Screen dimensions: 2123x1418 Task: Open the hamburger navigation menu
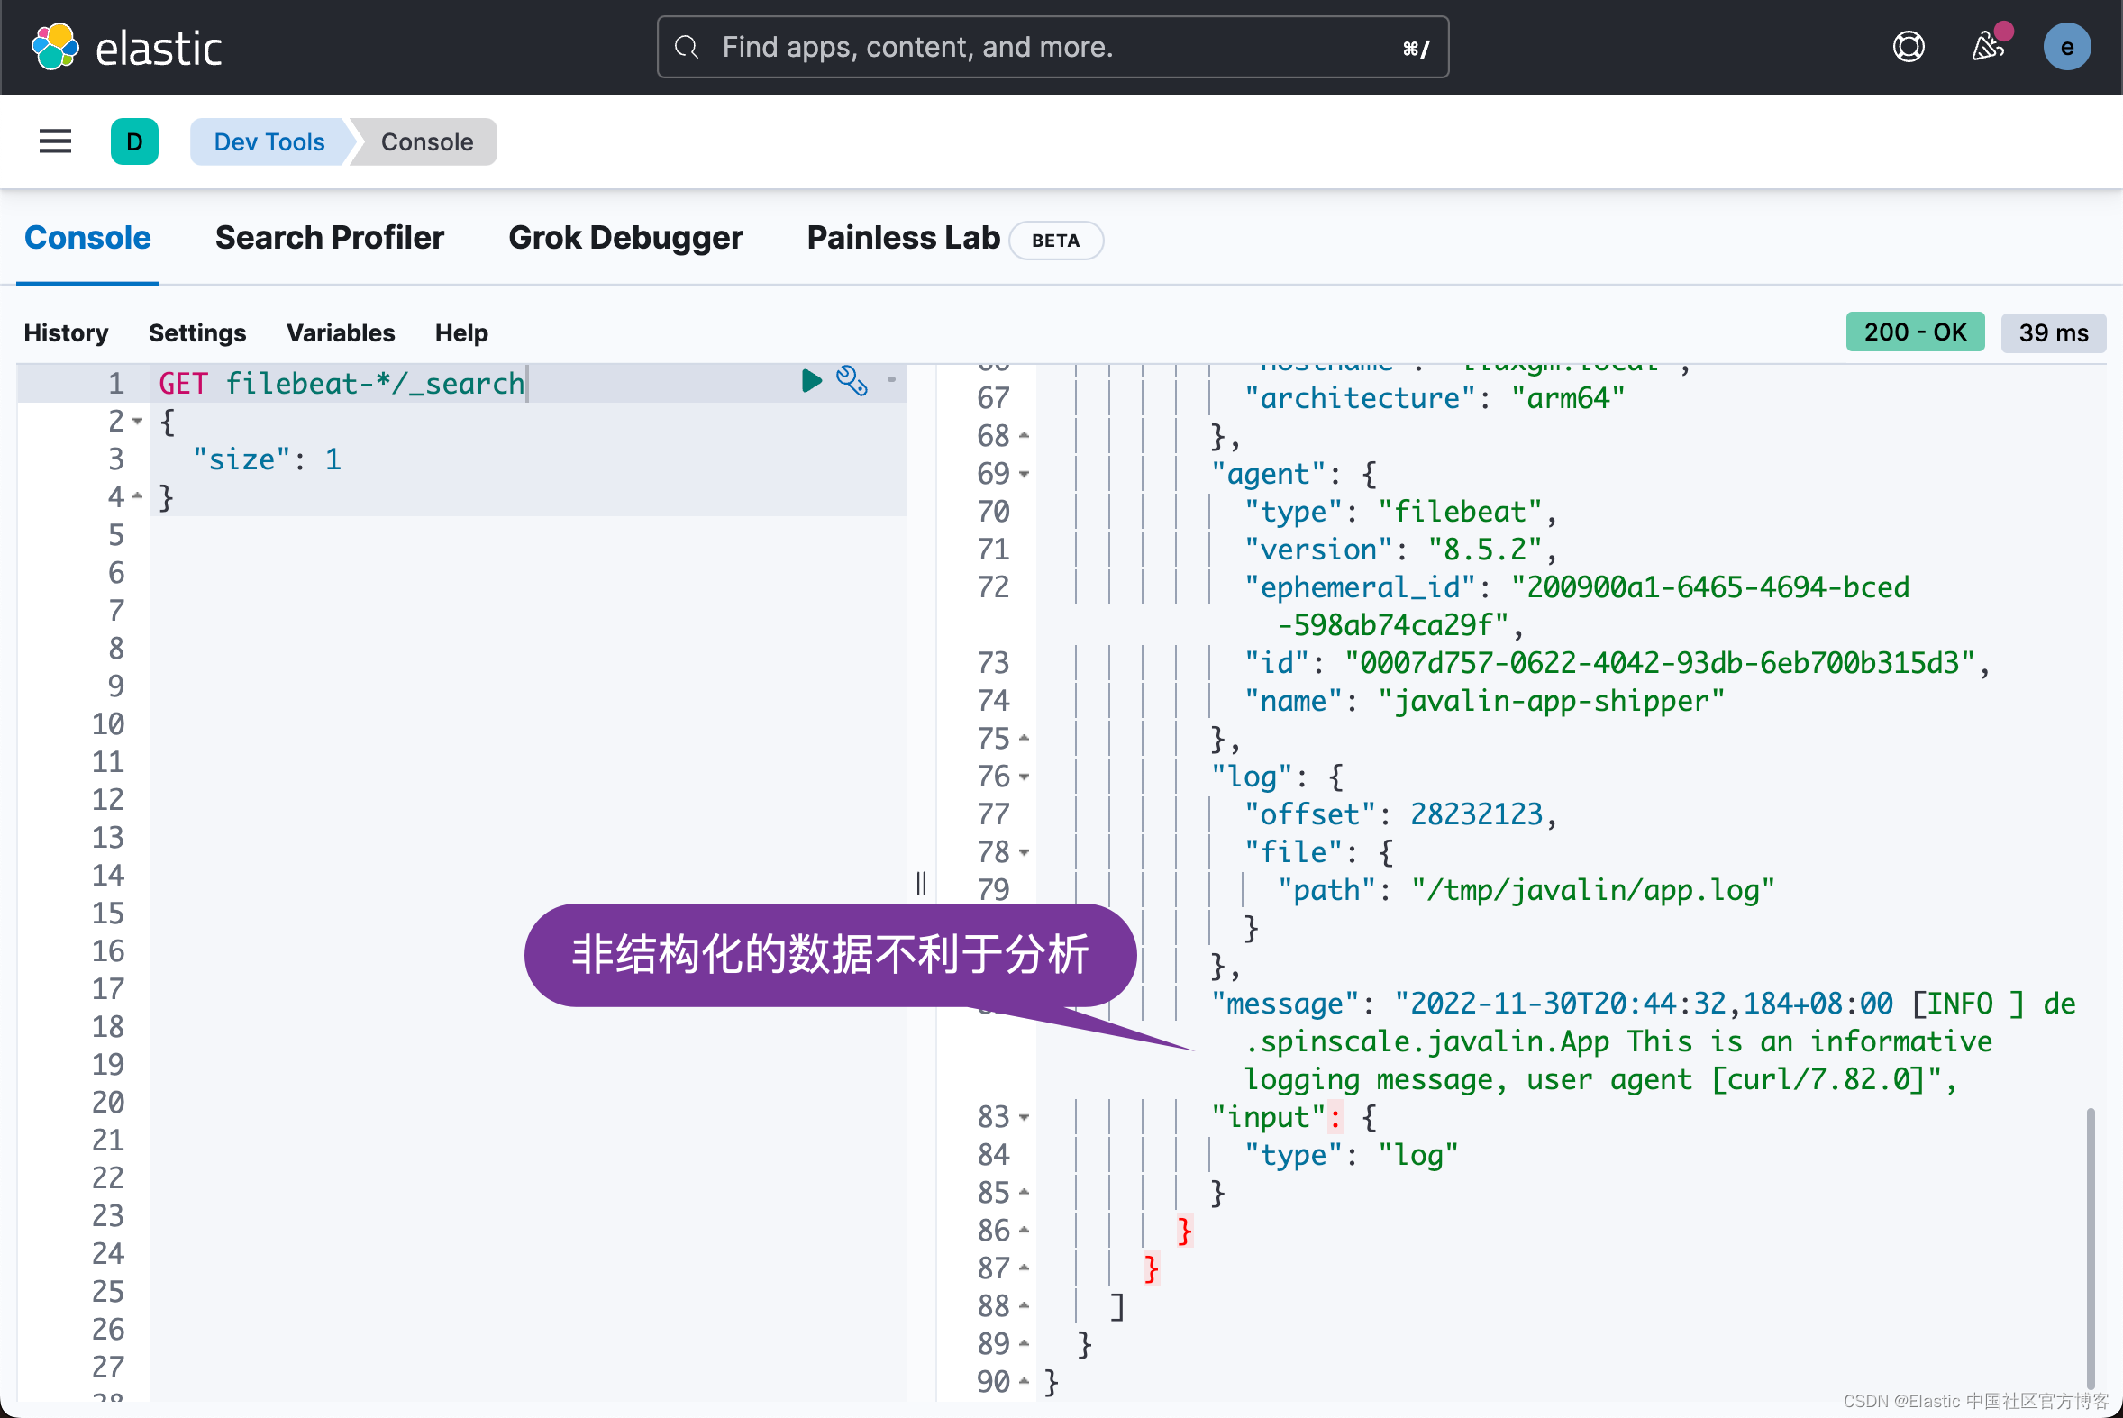55,141
